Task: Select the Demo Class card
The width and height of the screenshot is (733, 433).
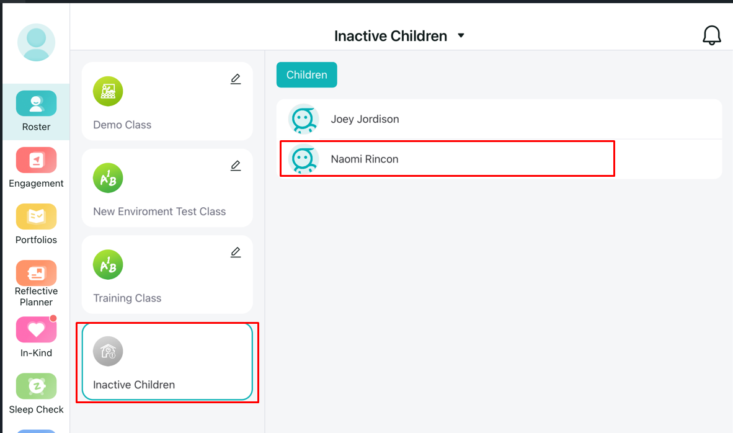Action: [167, 101]
